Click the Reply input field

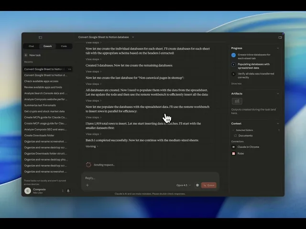tap(150, 178)
